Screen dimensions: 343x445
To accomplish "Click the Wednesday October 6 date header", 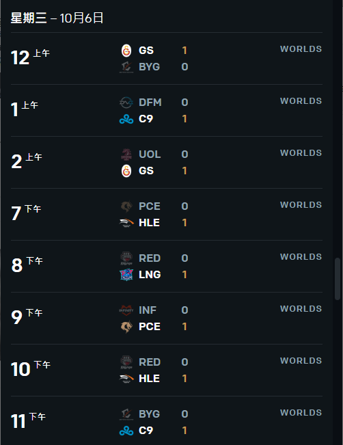I will 57,18.
